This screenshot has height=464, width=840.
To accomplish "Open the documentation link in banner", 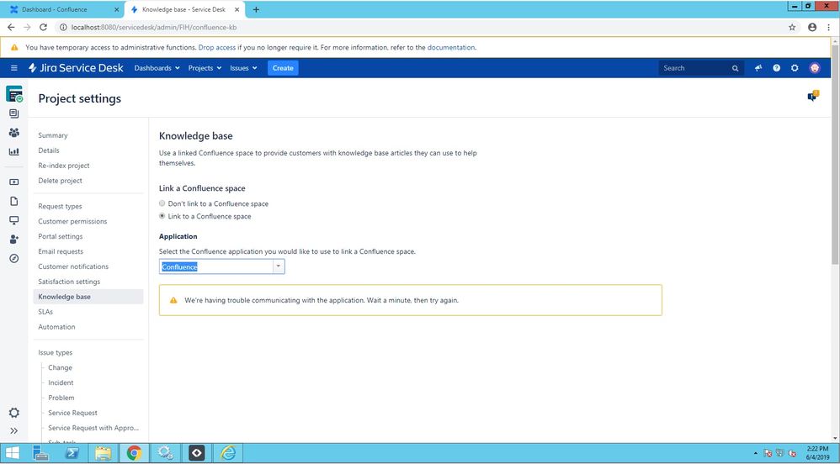I will tap(451, 47).
